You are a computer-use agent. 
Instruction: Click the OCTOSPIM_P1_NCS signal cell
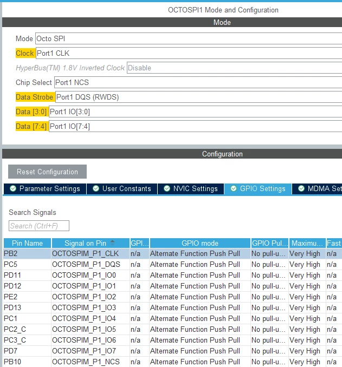(91, 362)
